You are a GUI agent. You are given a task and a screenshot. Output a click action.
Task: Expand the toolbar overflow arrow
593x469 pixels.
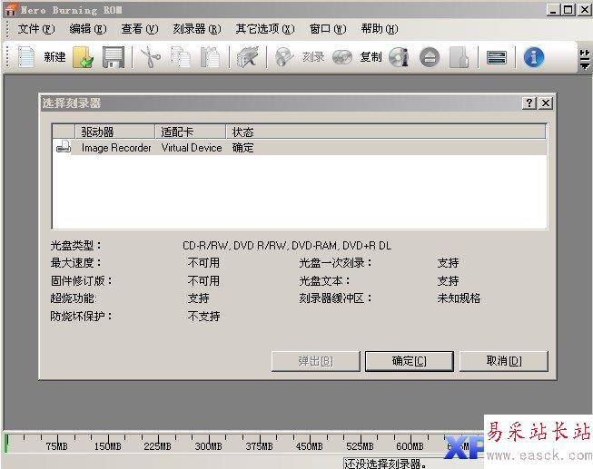click(585, 59)
